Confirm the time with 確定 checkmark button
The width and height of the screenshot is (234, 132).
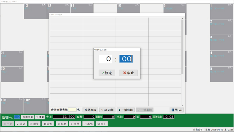click(x=107, y=73)
